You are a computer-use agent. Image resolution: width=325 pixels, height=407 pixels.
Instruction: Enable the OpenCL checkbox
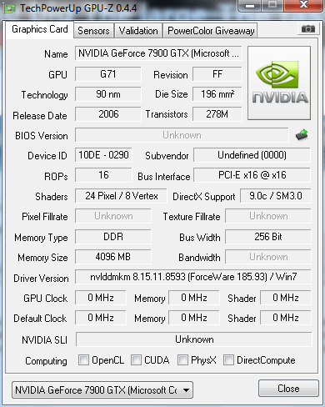point(83,359)
